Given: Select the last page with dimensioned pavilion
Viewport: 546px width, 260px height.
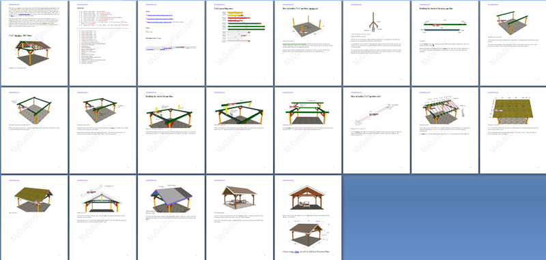Looking at the screenshot, I should pos(308,218).
